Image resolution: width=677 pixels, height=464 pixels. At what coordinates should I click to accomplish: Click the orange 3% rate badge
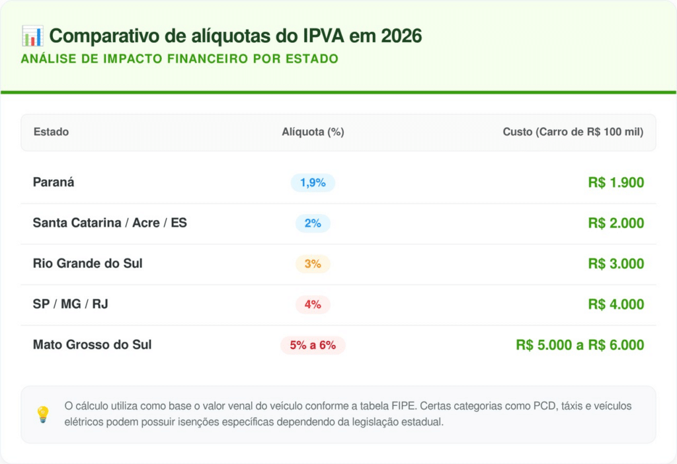click(x=313, y=264)
